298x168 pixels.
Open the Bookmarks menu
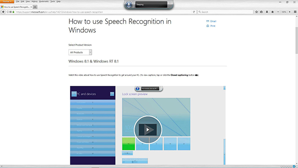tap(44, 1)
